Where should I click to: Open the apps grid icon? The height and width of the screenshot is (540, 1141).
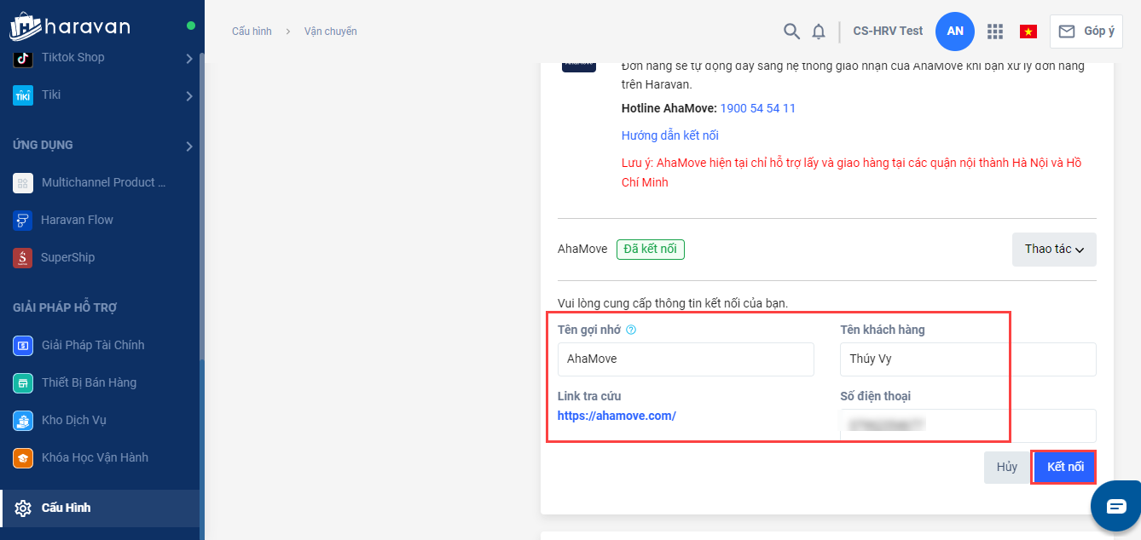point(994,32)
